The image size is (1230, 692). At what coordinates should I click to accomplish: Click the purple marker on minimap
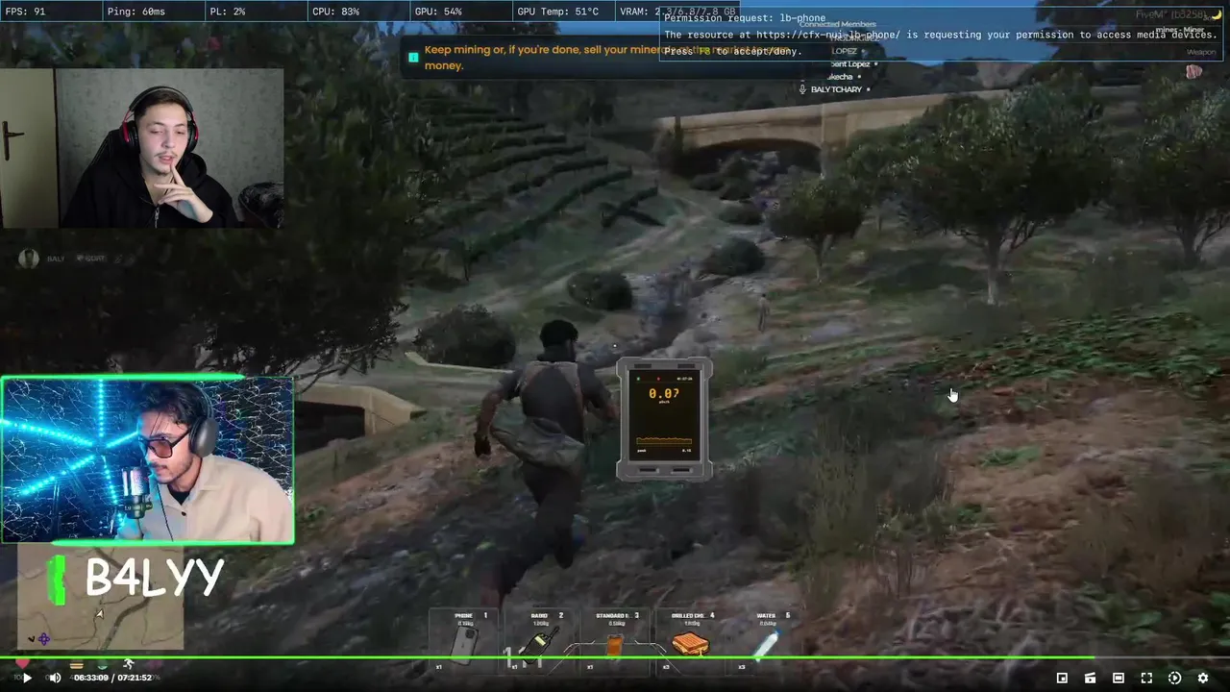coord(43,638)
